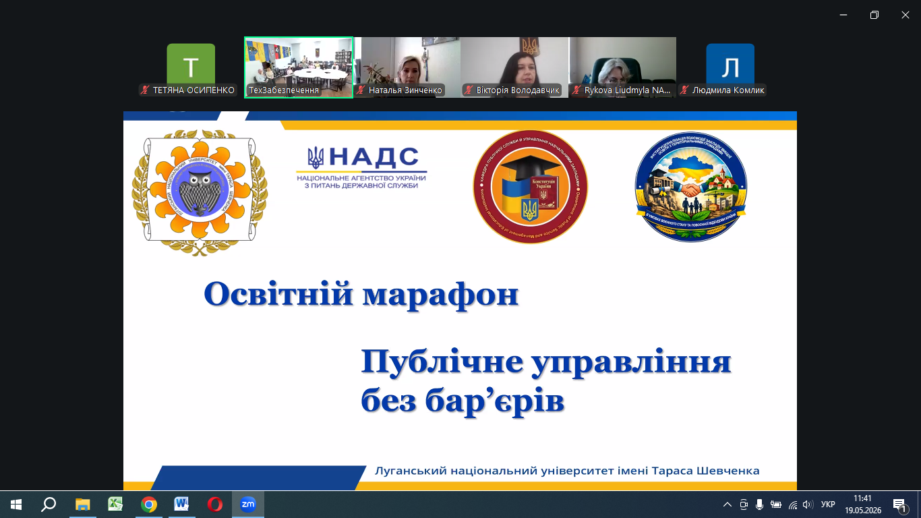The image size is (921, 518).
Task: Click Наталья Зинченко's video thumbnail
Action: coord(407,67)
